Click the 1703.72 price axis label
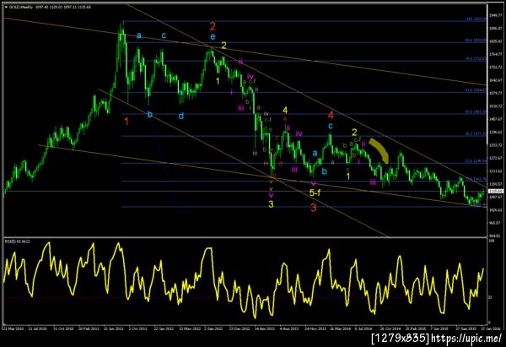Viewport: 506px width, 347px height. pos(495,68)
